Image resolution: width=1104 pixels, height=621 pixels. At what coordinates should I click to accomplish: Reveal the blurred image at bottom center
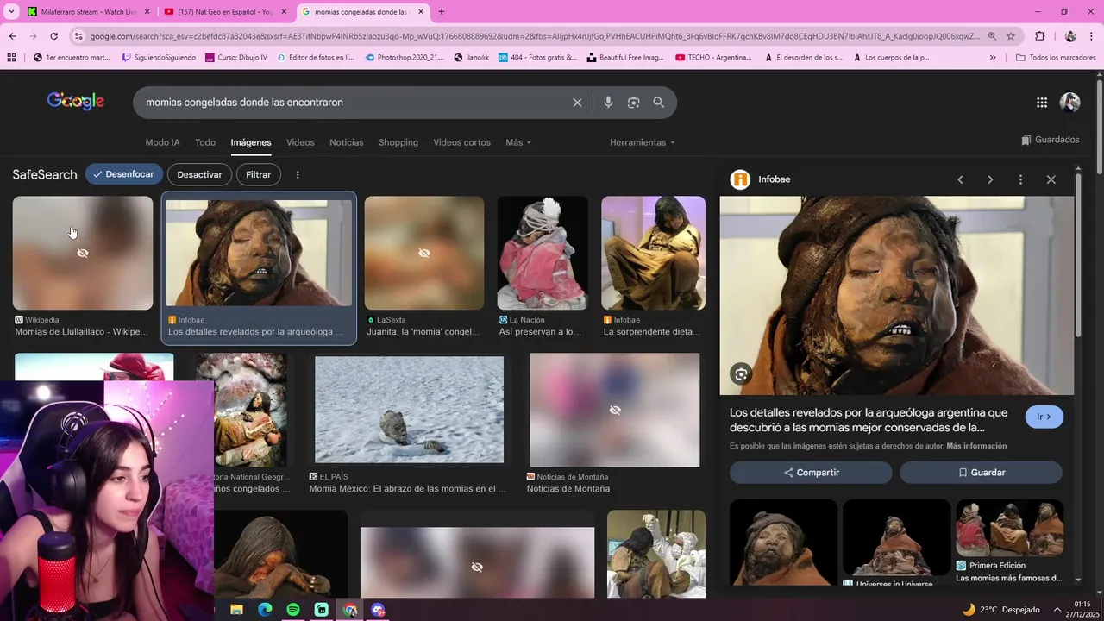pyautogui.click(x=477, y=567)
